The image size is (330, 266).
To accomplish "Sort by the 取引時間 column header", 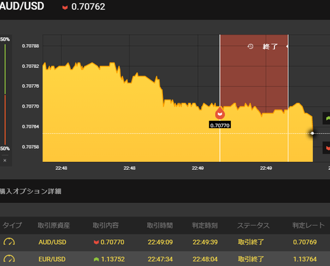I will 159,226.
